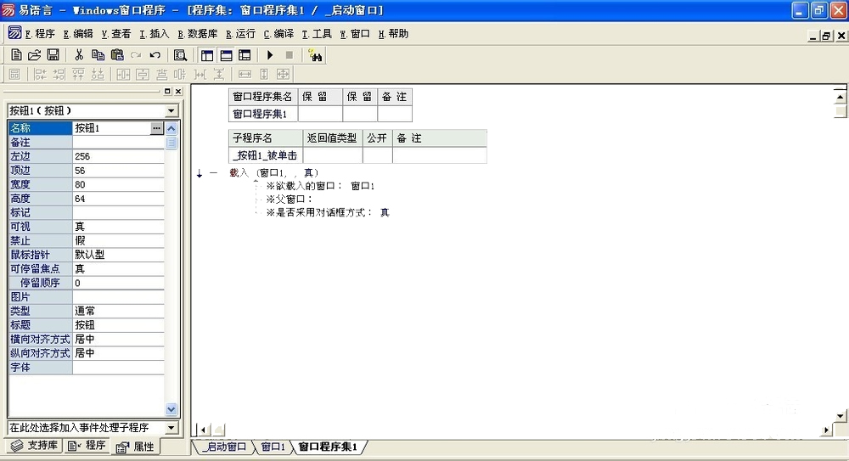This screenshot has height=461, width=849.
Task: Run the program with the play icon
Action: click(270, 54)
